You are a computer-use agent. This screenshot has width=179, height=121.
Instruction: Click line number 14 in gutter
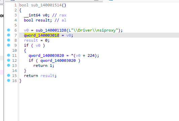coord(14,71)
